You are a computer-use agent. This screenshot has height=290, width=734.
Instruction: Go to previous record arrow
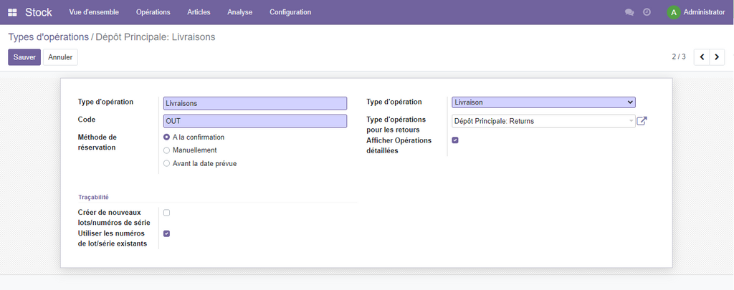[x=702, y=57]
